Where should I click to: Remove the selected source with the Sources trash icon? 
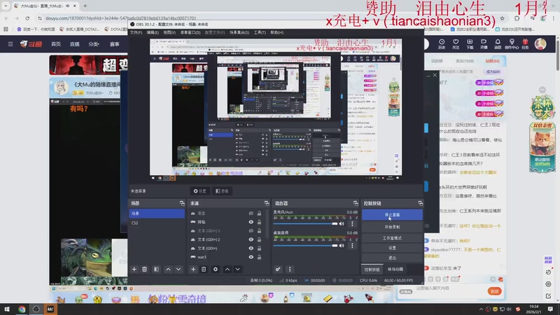(x=204, y=269)
